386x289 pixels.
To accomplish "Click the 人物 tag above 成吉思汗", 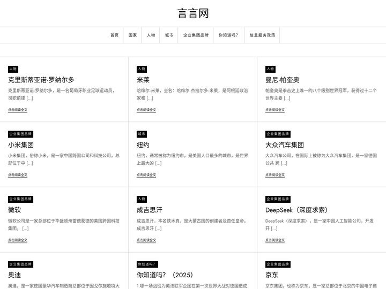I will [142, 199].
